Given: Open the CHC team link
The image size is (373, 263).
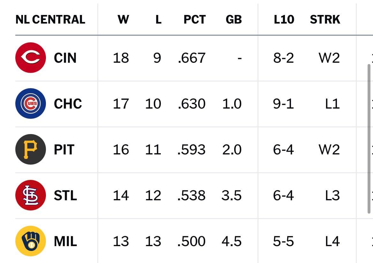Looking at the screenshot, I should pyautogui.click(x=68, y=104).
